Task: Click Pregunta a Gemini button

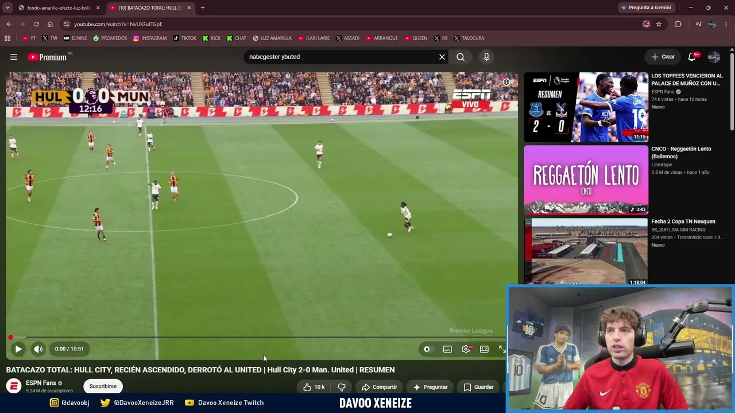Action: [645, 8]
